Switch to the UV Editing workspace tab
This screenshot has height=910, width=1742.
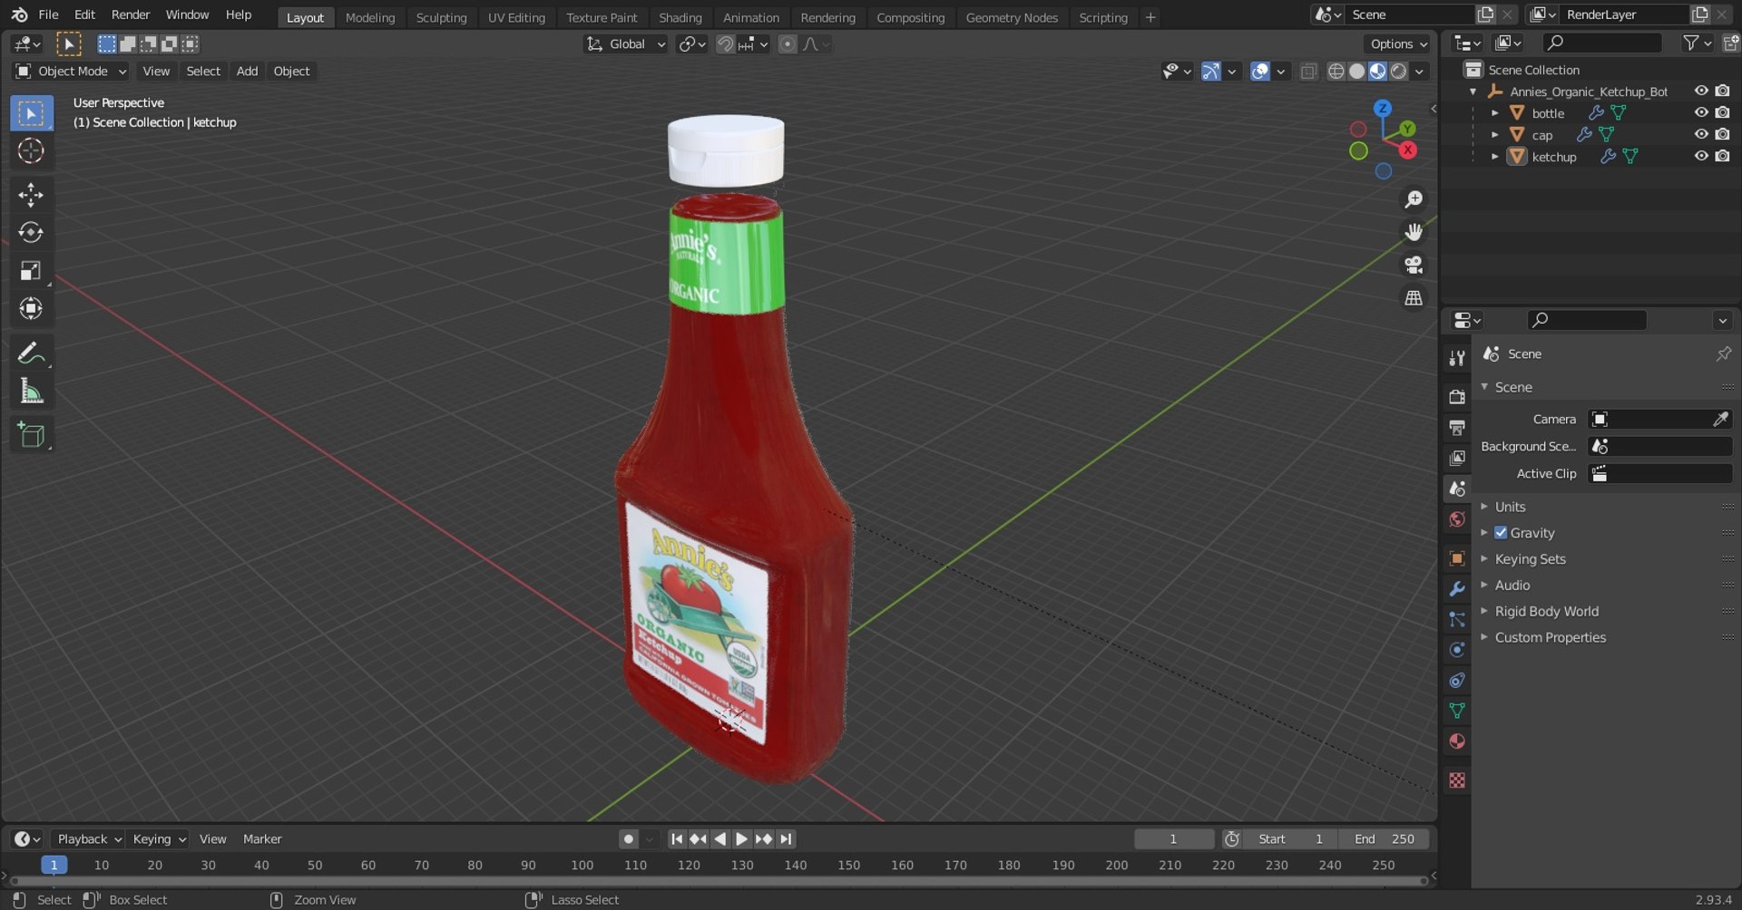tap(516, 17)
